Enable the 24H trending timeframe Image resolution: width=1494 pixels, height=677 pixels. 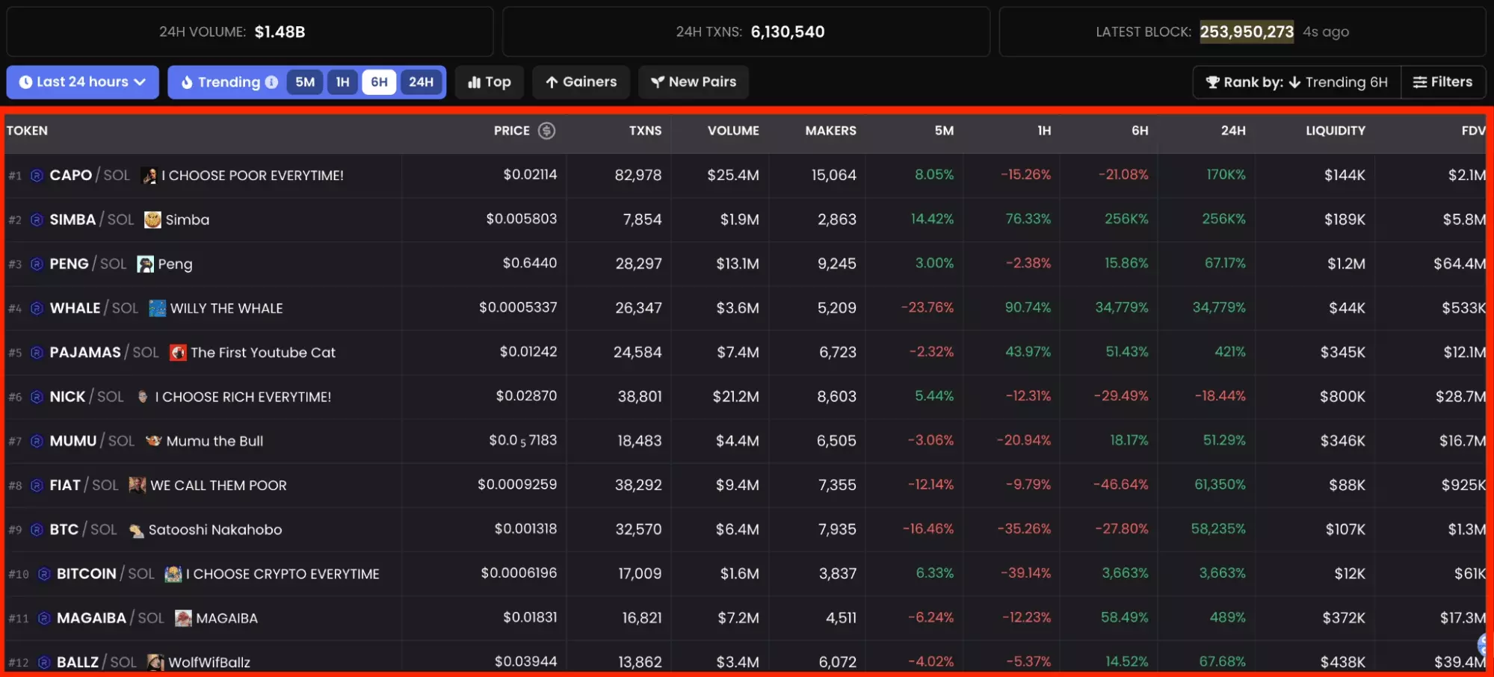(x=422, y=82)
